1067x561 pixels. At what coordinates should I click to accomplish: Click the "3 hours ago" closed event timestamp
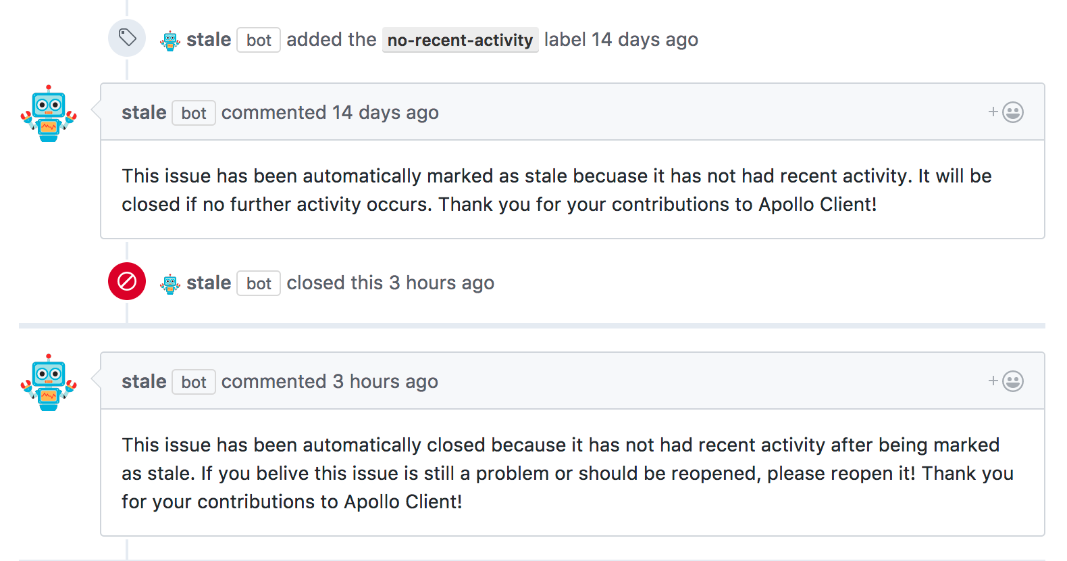coord(442,283)
